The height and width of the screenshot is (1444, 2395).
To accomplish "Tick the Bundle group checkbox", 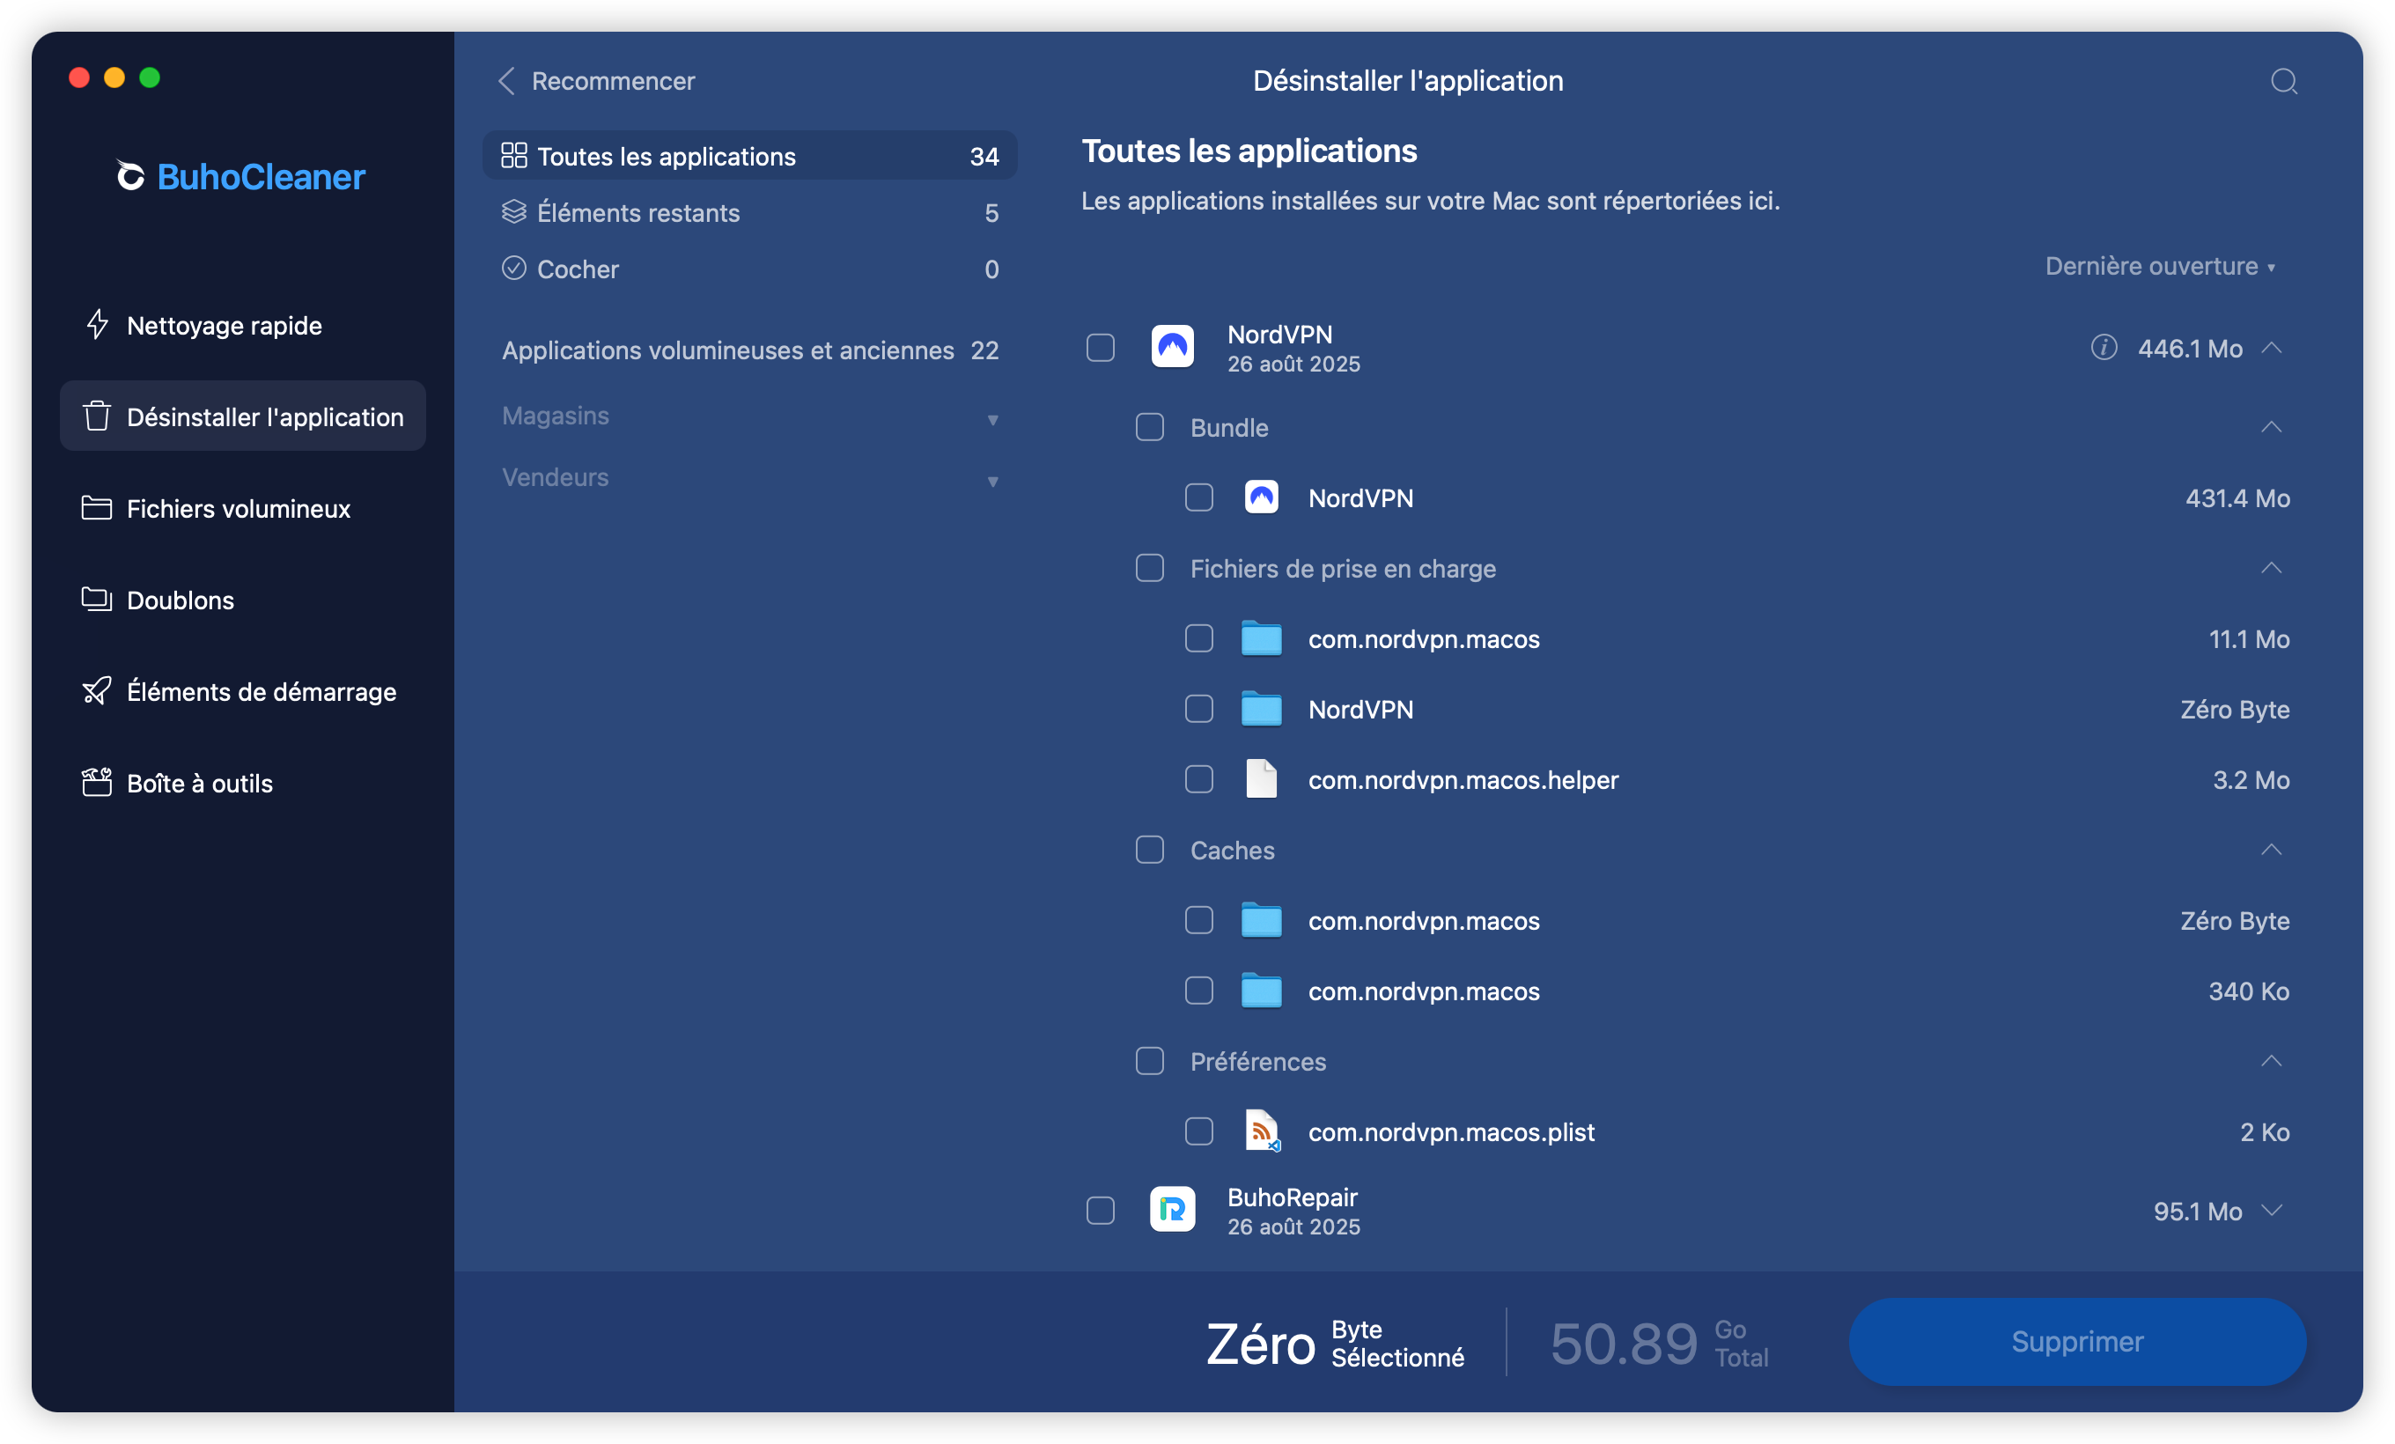I will [1149, 428].
